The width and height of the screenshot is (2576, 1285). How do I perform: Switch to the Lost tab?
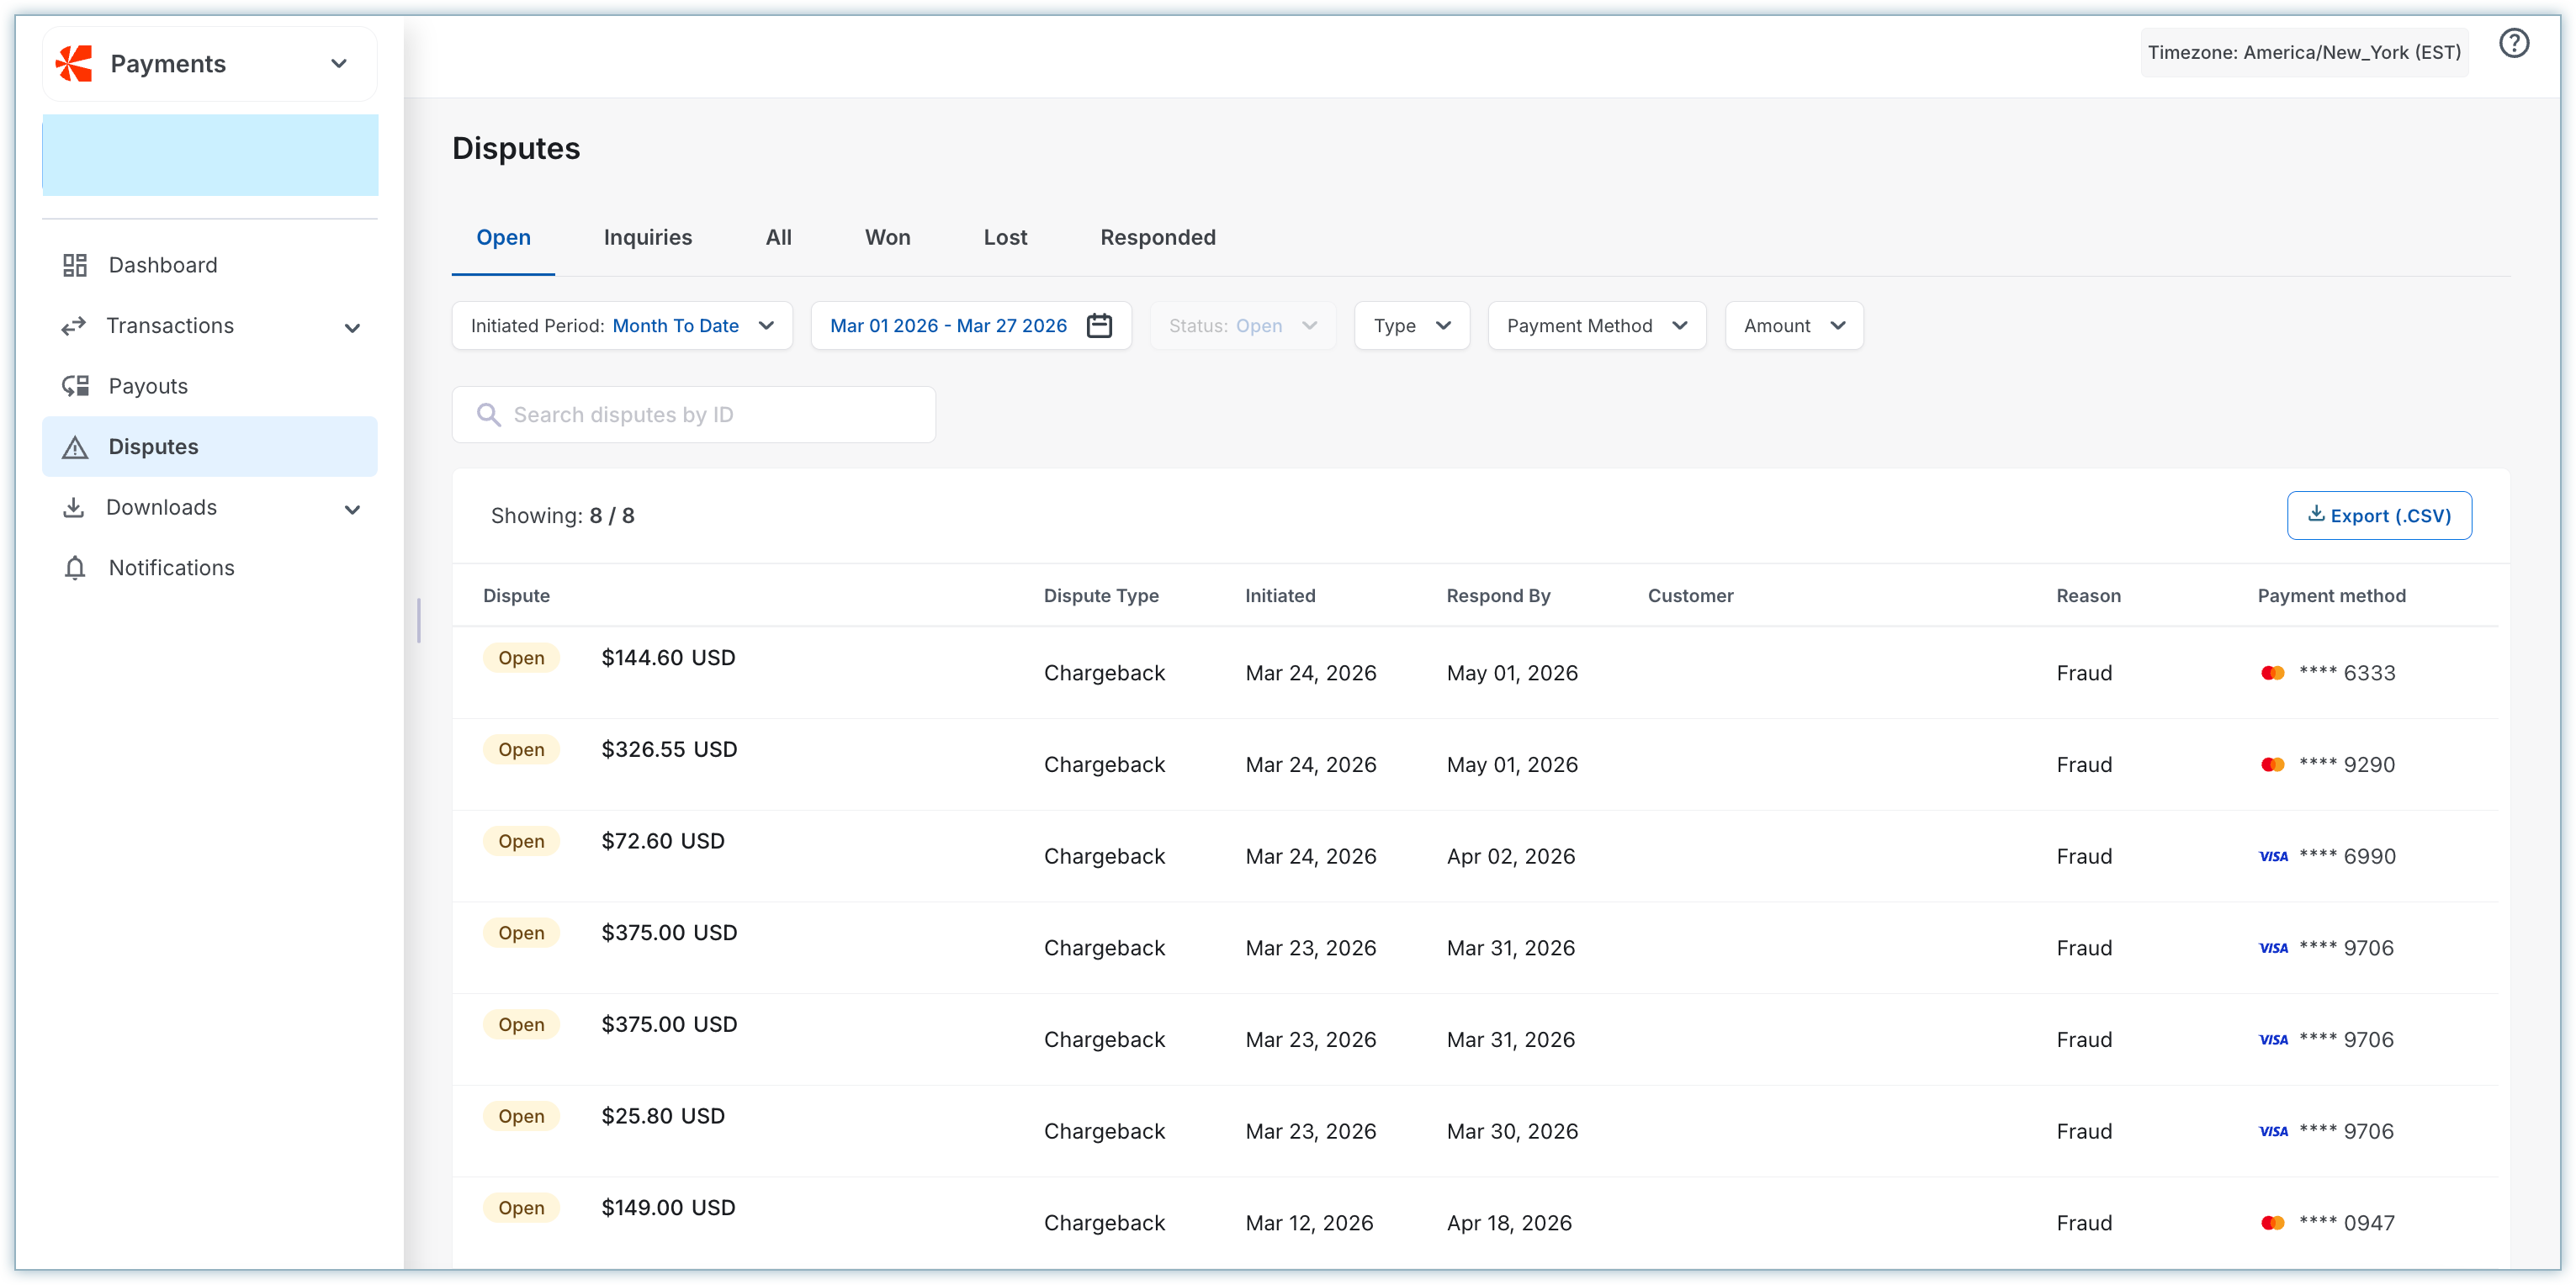pos(1005,238)
